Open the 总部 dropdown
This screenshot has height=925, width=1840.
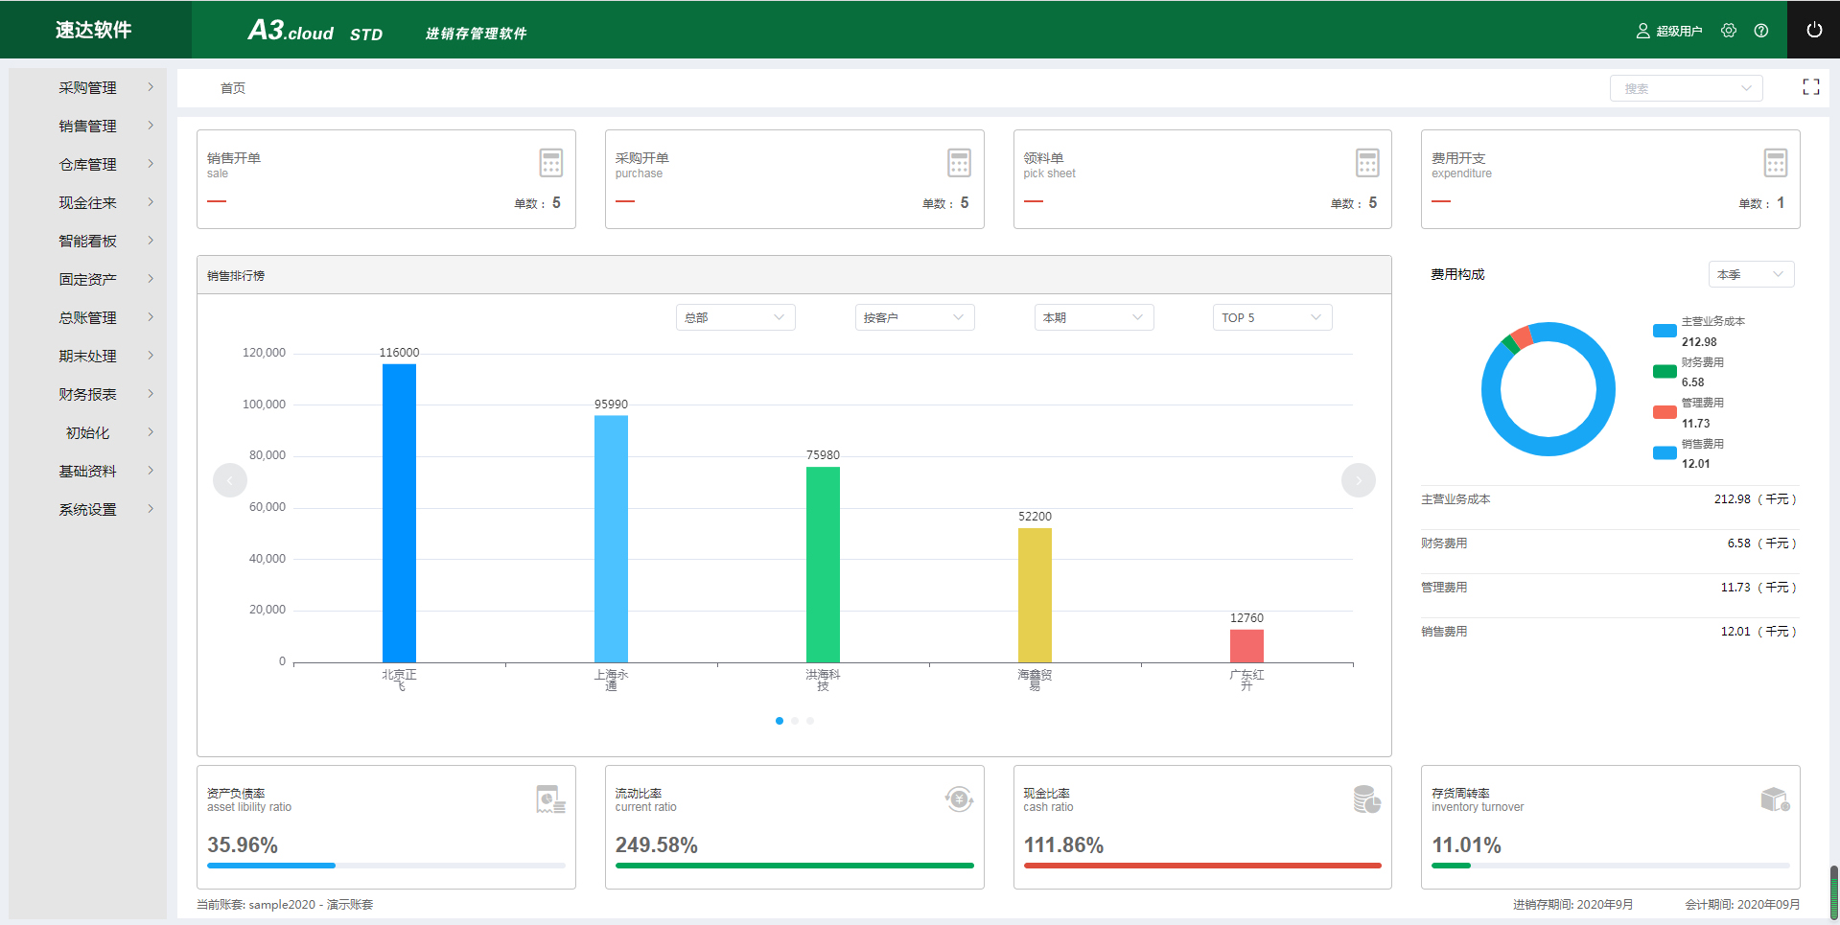734,317
